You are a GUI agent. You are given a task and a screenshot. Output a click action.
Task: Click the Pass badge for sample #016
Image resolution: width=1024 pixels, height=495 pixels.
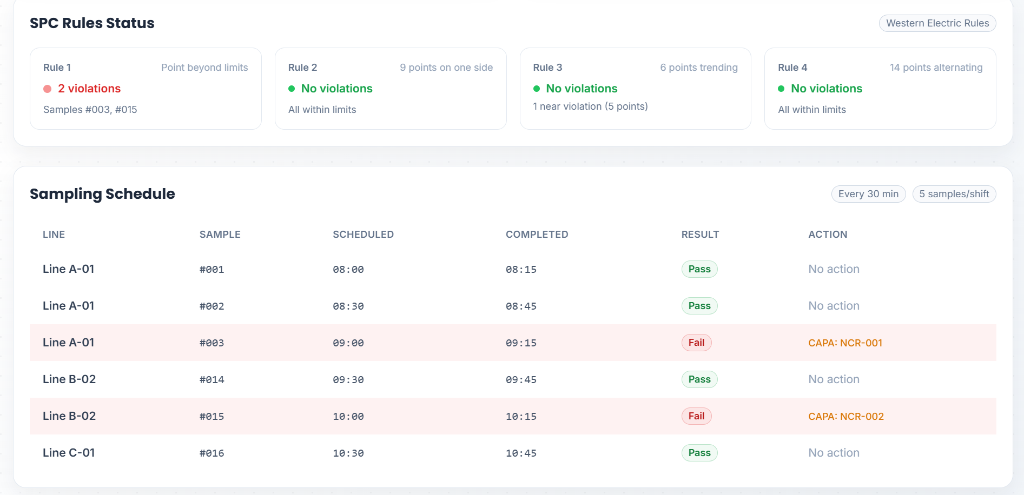pyautogui.click(x=699, y=453)
